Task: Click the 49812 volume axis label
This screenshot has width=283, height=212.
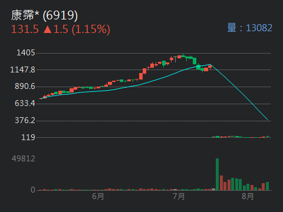Action: pos(24,158)
